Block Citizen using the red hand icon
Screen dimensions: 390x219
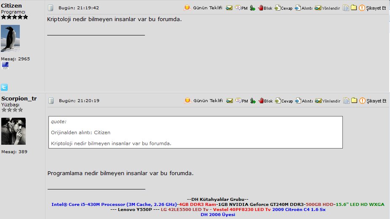tap(265, 8)
